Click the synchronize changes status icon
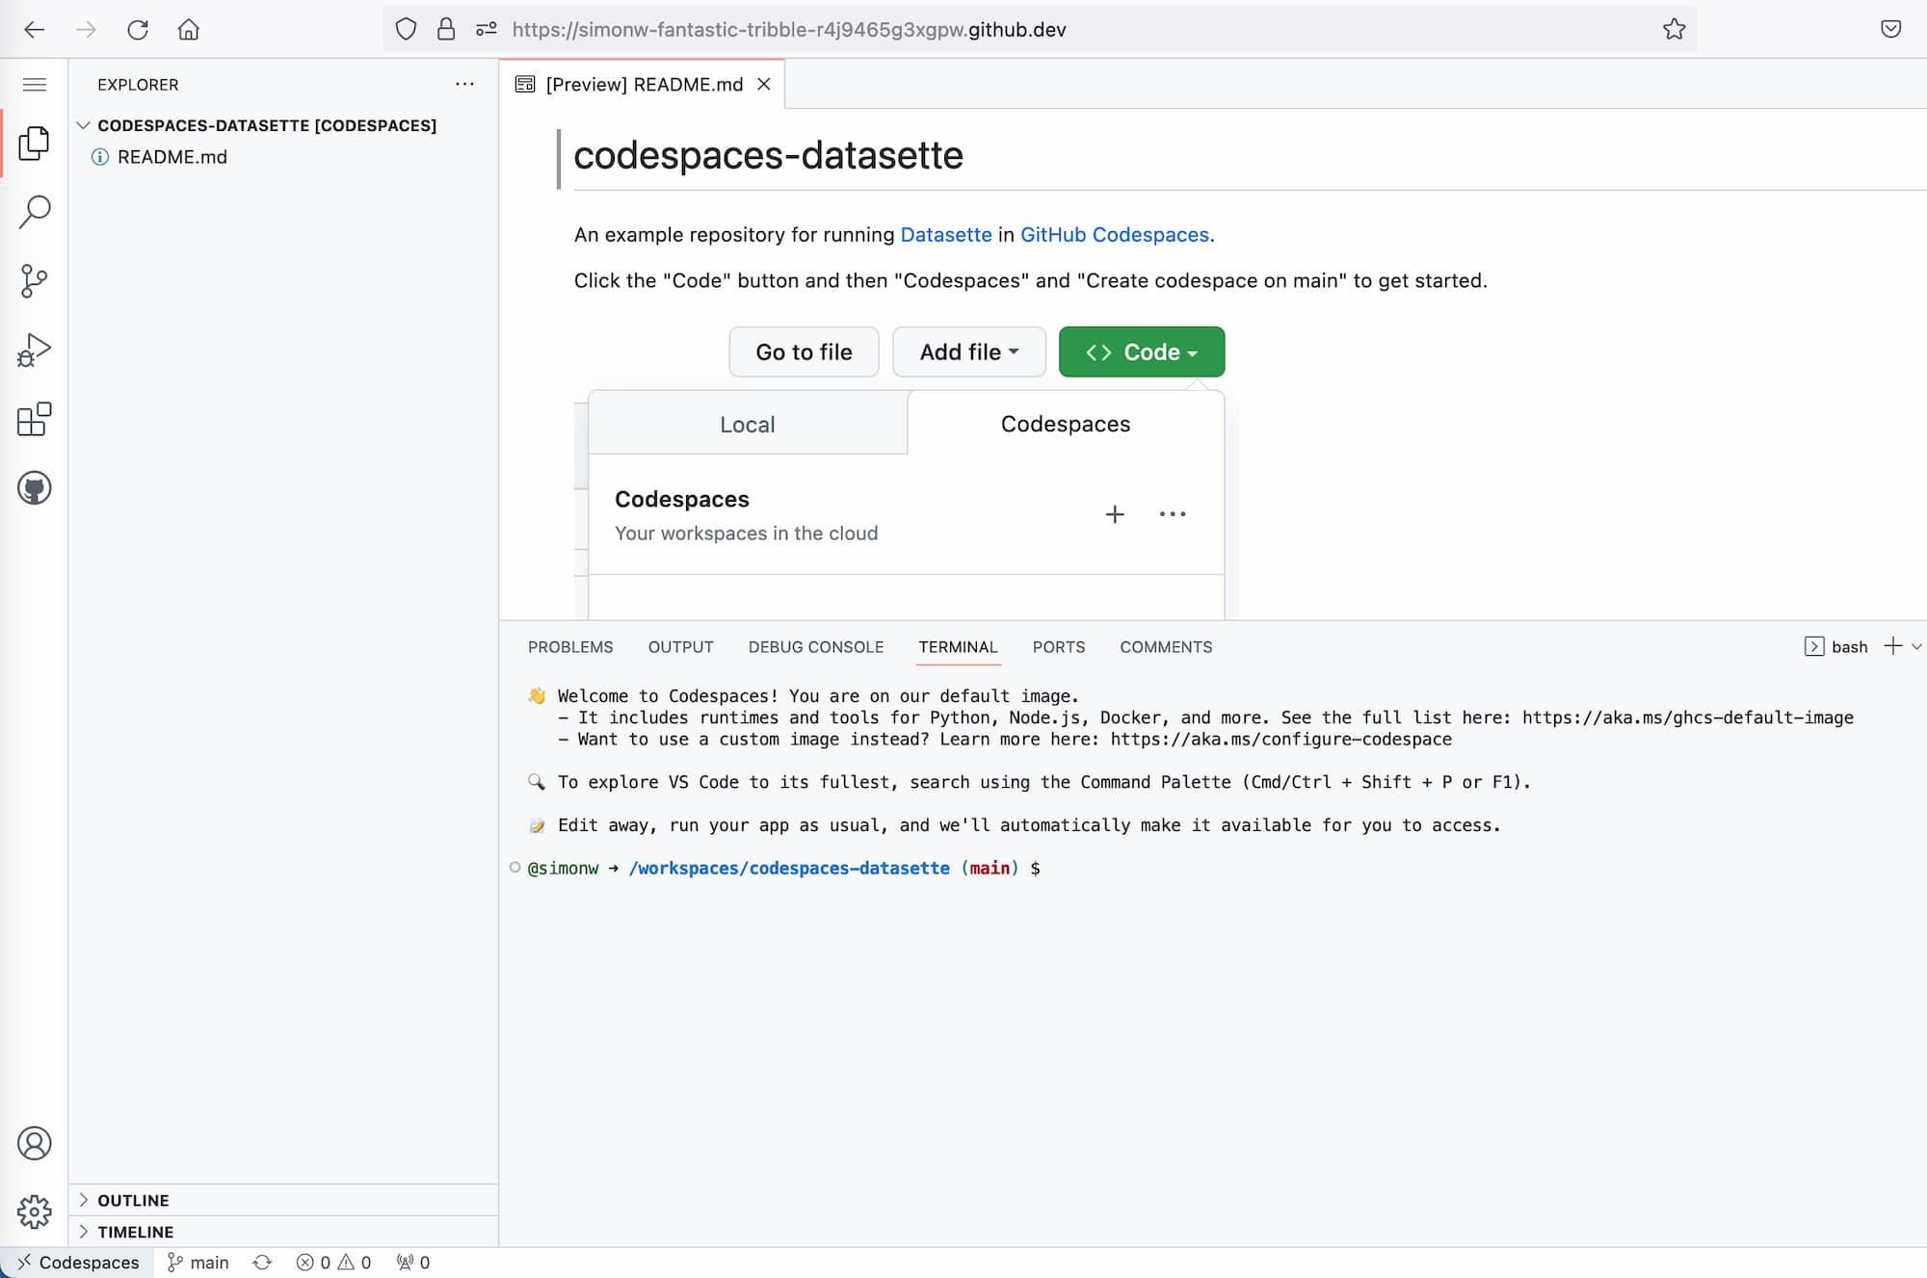The width and height of the screenshot is (1927, 1278). [262, 1263]
